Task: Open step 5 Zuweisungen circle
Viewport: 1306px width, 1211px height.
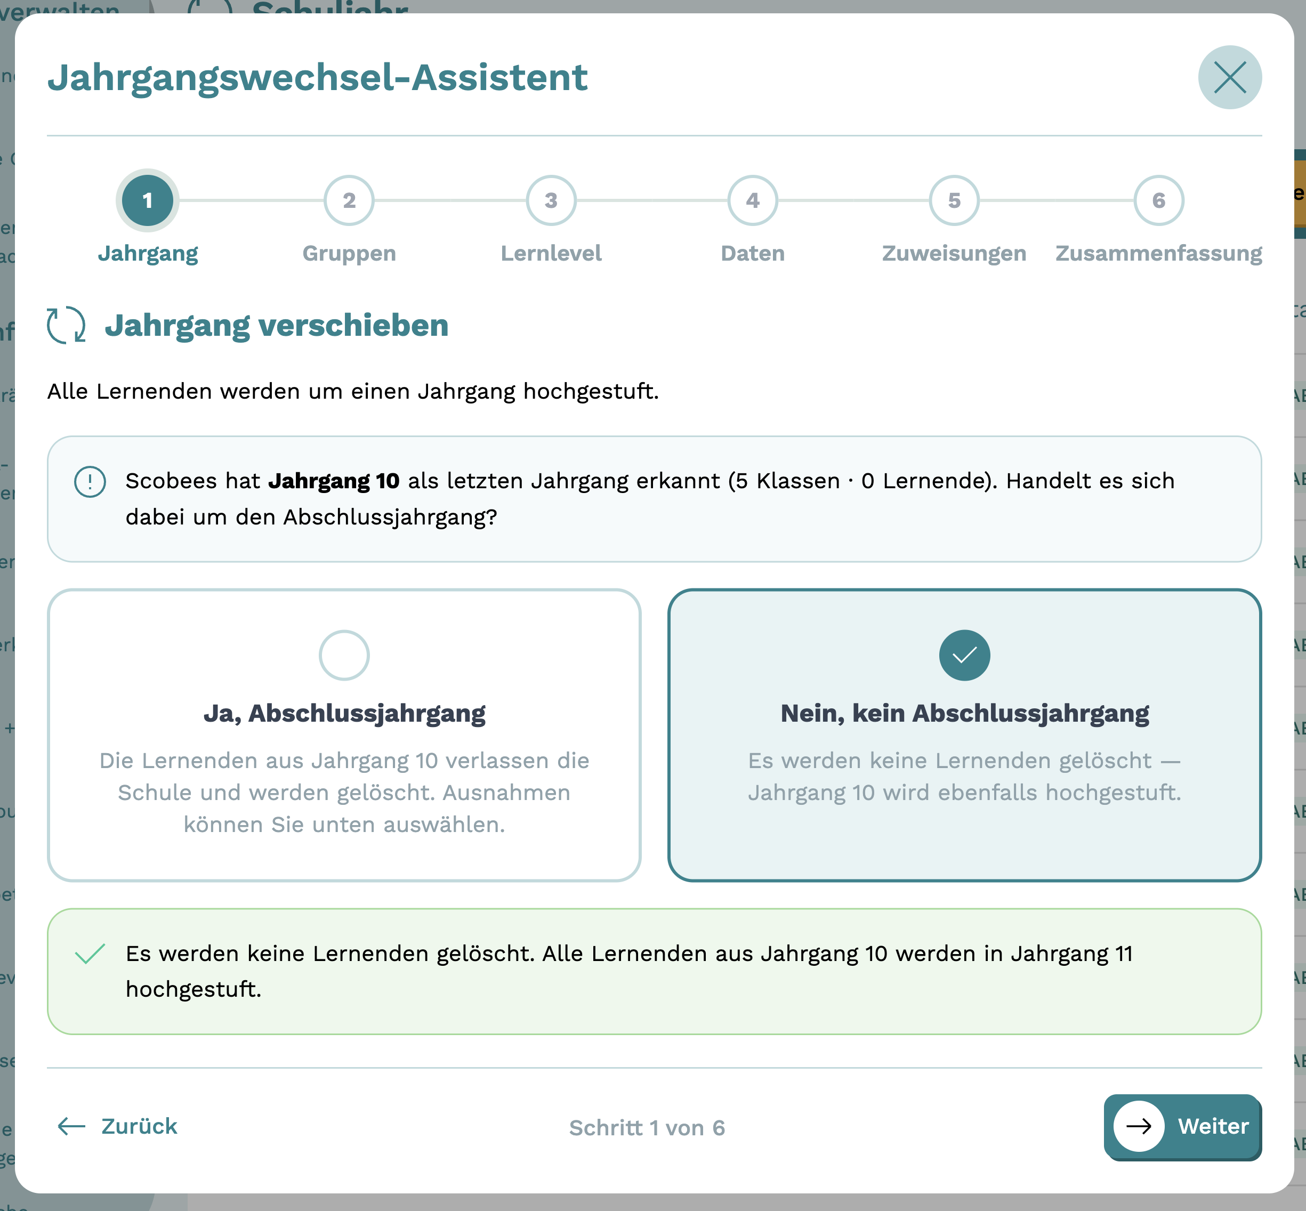Action: [954, 200]
